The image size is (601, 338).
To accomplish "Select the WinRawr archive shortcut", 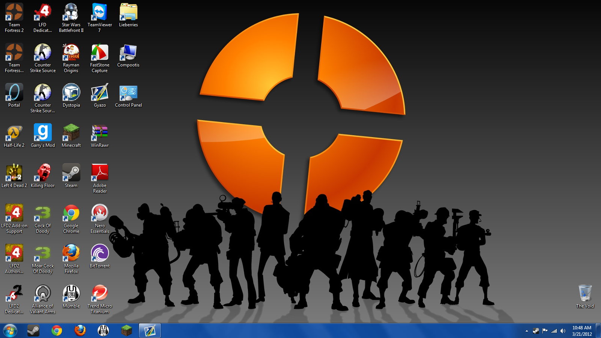I will click(x=100, y=136).
